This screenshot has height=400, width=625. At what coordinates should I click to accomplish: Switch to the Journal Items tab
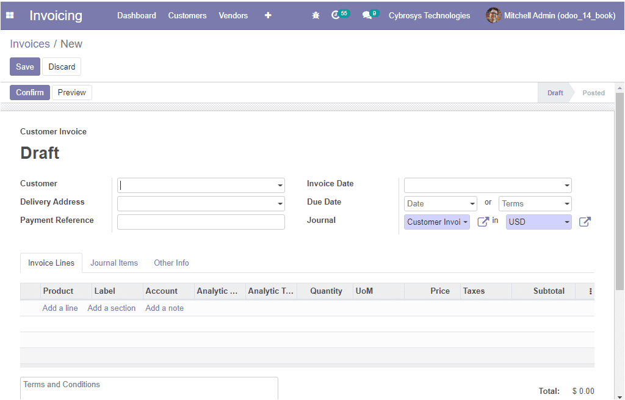114,263
